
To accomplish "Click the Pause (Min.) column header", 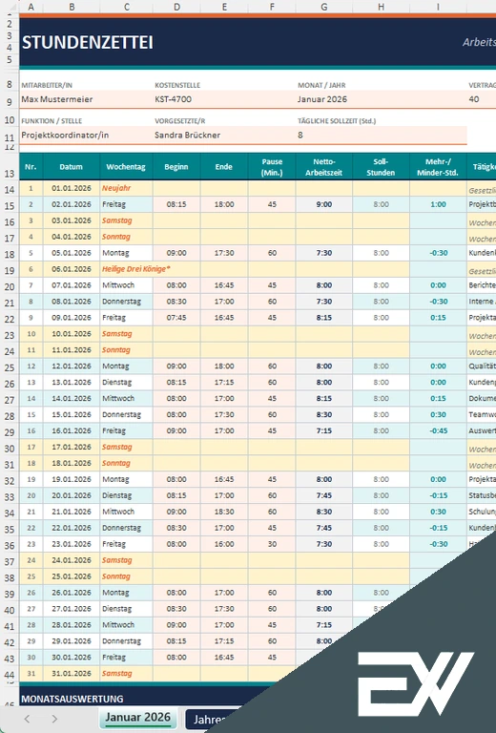I will [x=272, y=167].
